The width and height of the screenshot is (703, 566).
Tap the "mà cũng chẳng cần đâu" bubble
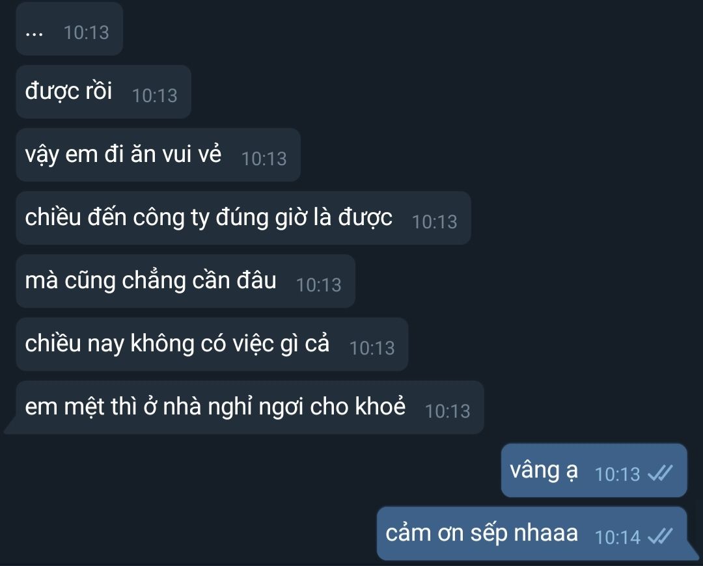pyautogui.click(x=186, y=282)
